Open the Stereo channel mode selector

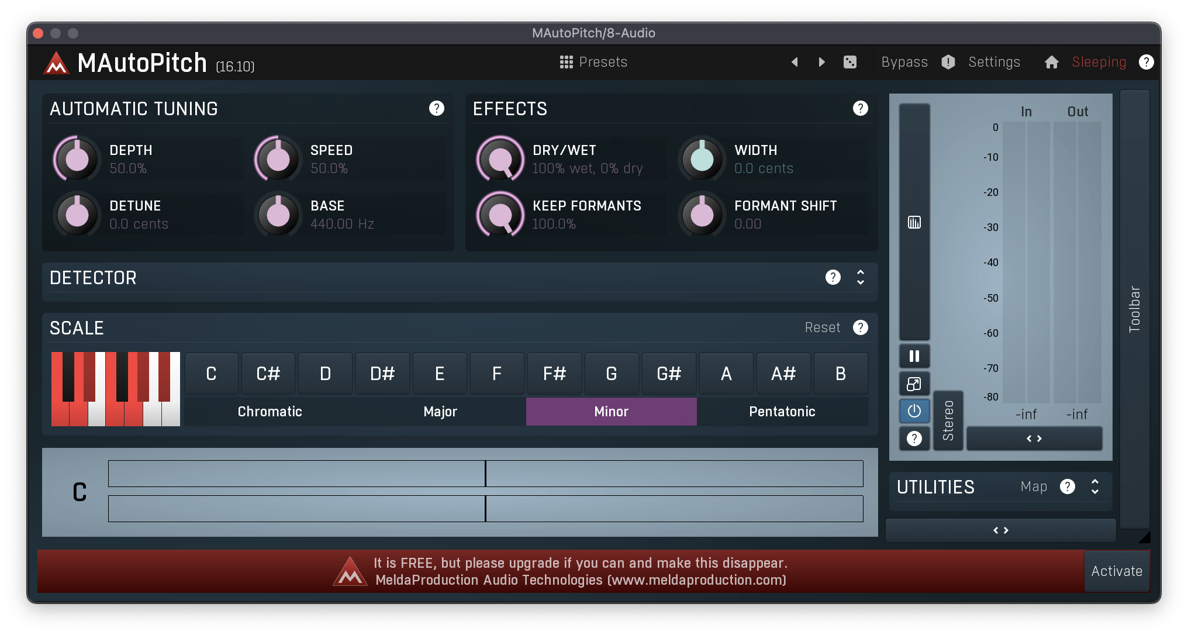[948, 420]
